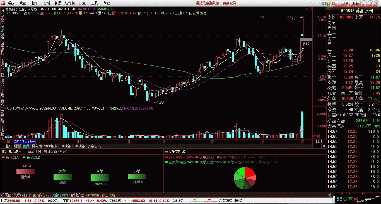Click the 净流入额 -2864万 row
Image resolution: width=381 pixels, height=204 pixels.
click(x=354, y=121)
